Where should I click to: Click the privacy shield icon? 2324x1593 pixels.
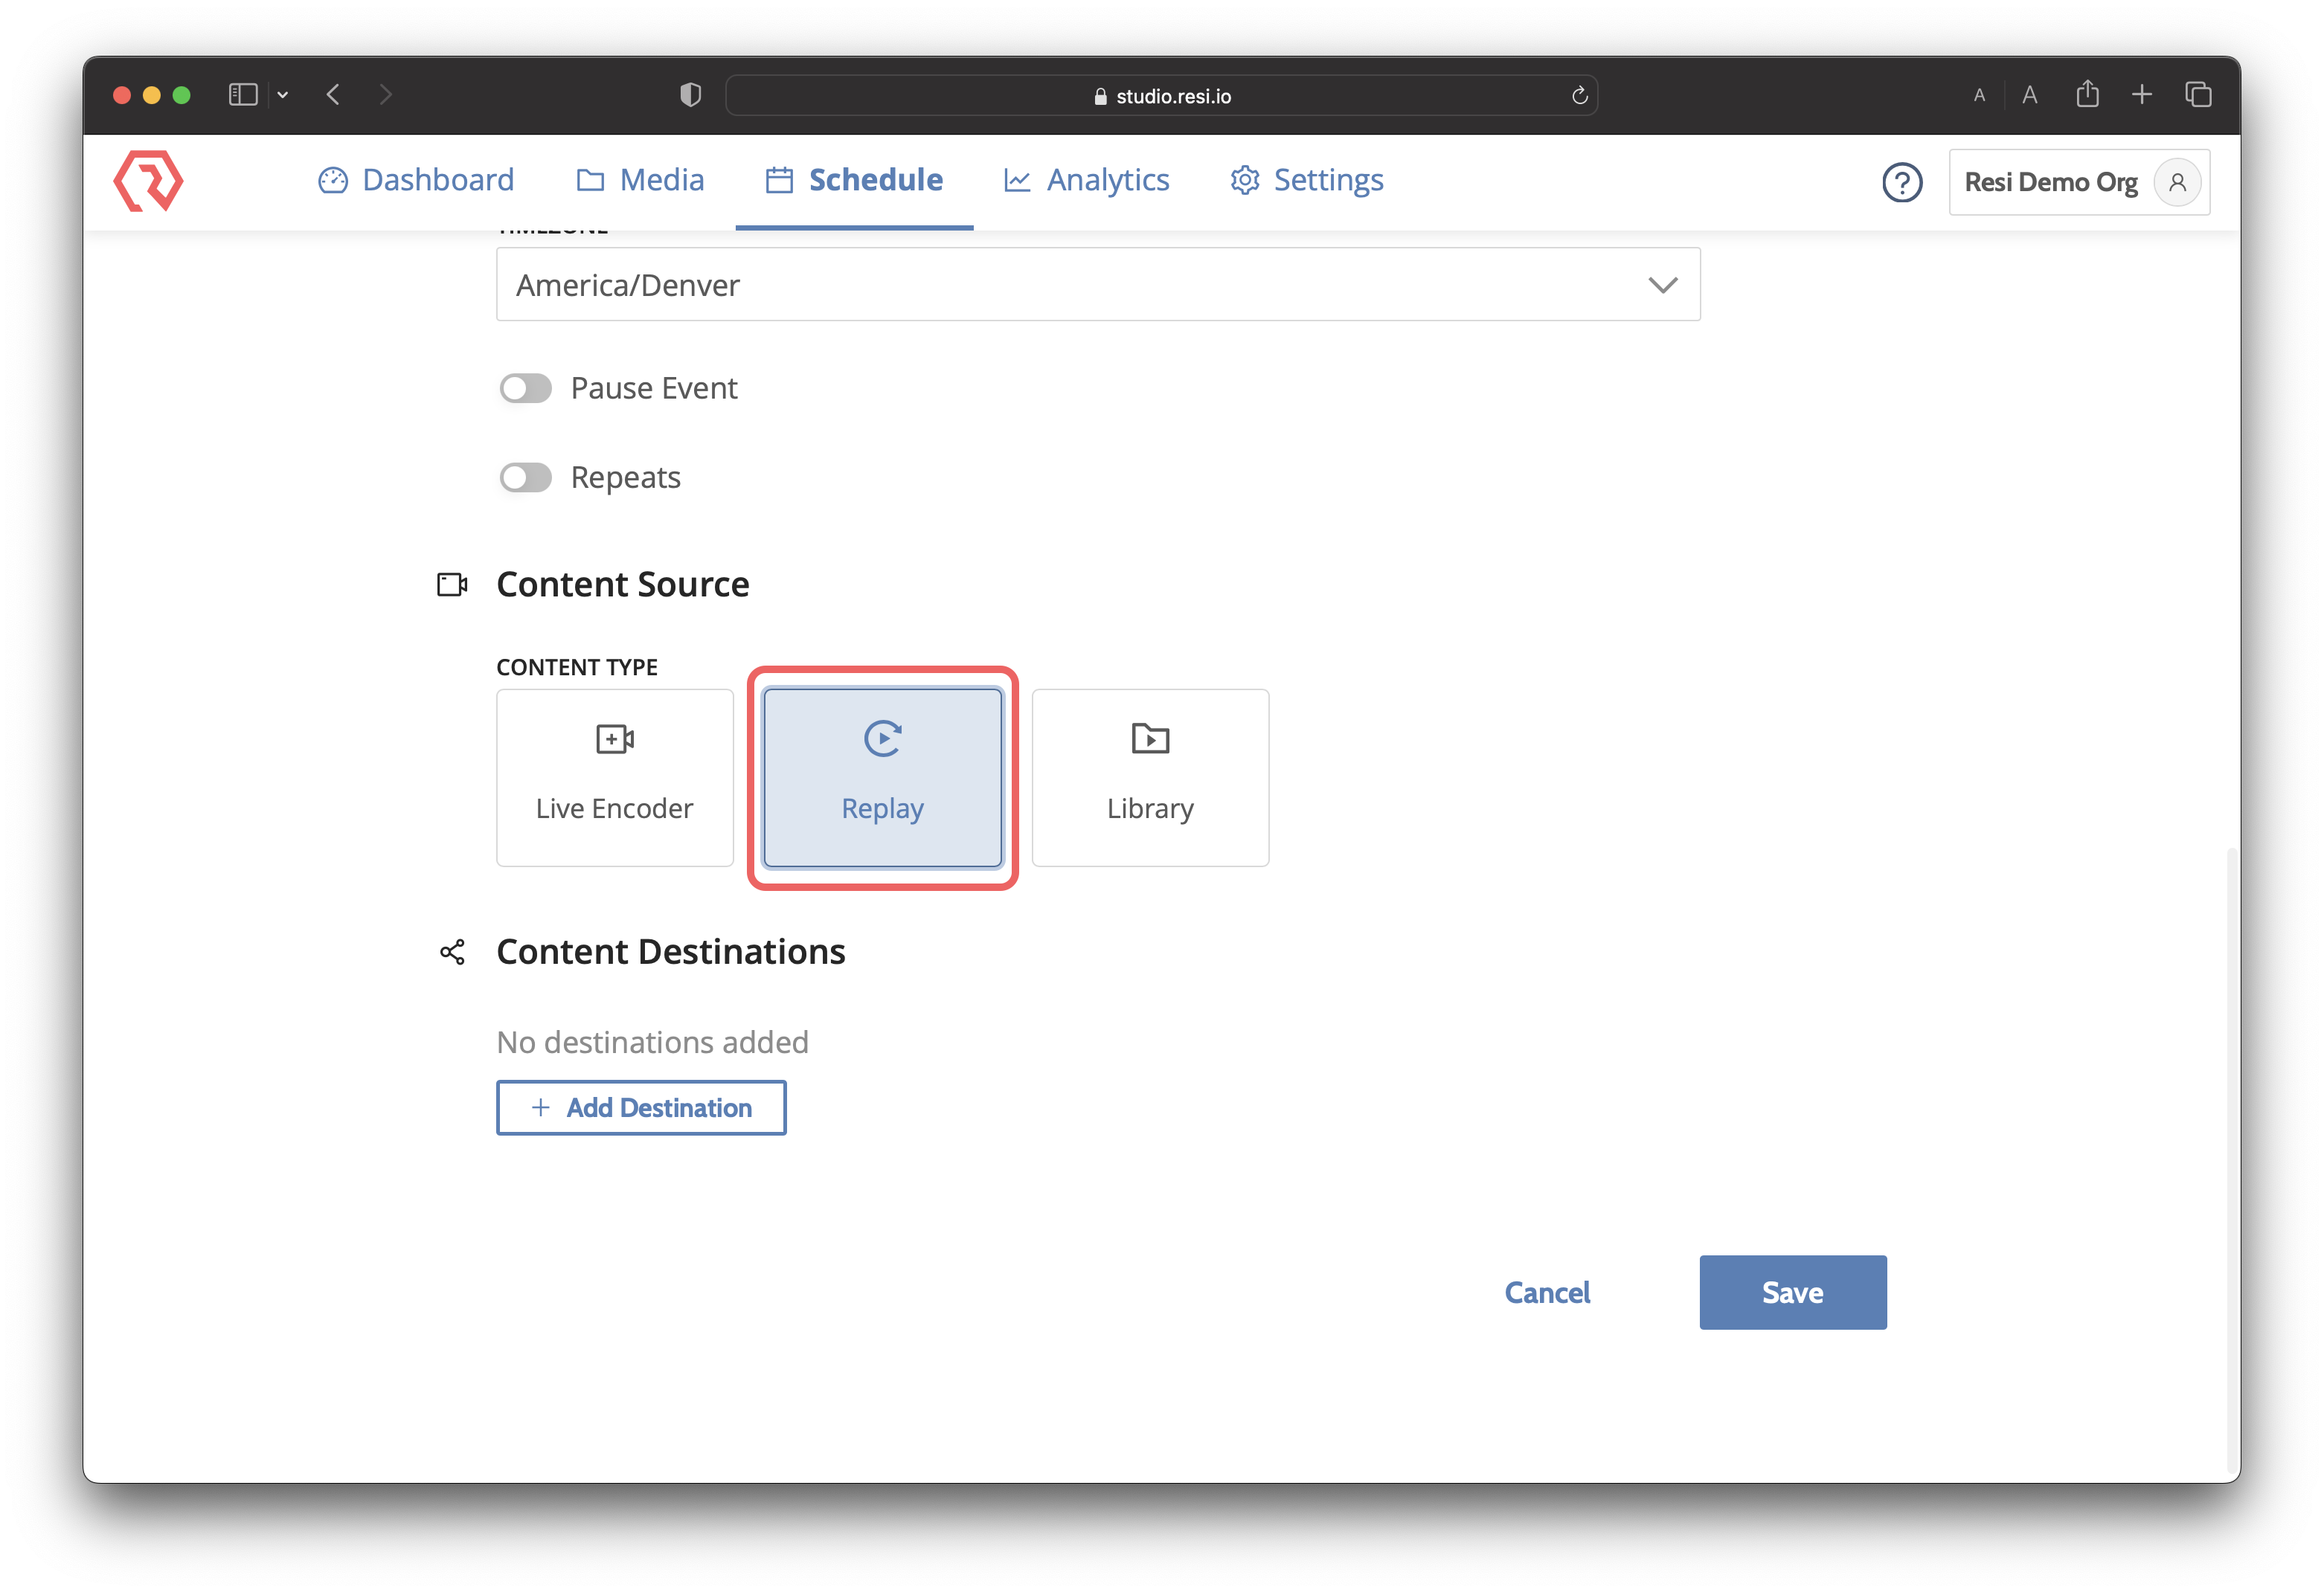point(690,95)
